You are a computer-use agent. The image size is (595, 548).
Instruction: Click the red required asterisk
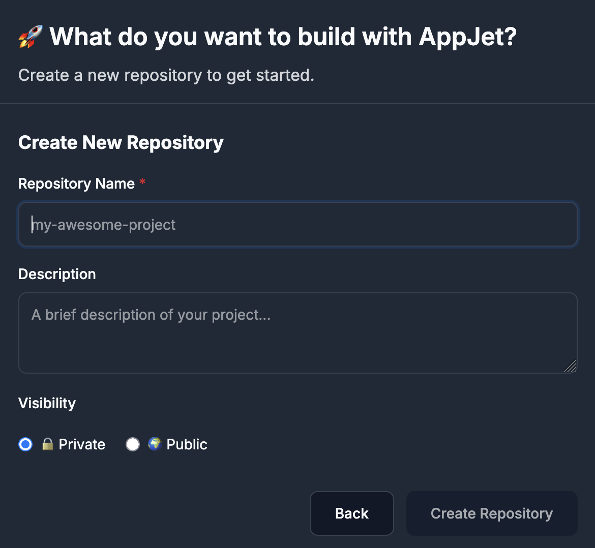point(142,181)
